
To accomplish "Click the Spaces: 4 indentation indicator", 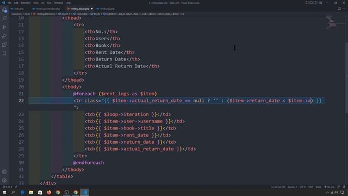I will click(x=293, y=187).
